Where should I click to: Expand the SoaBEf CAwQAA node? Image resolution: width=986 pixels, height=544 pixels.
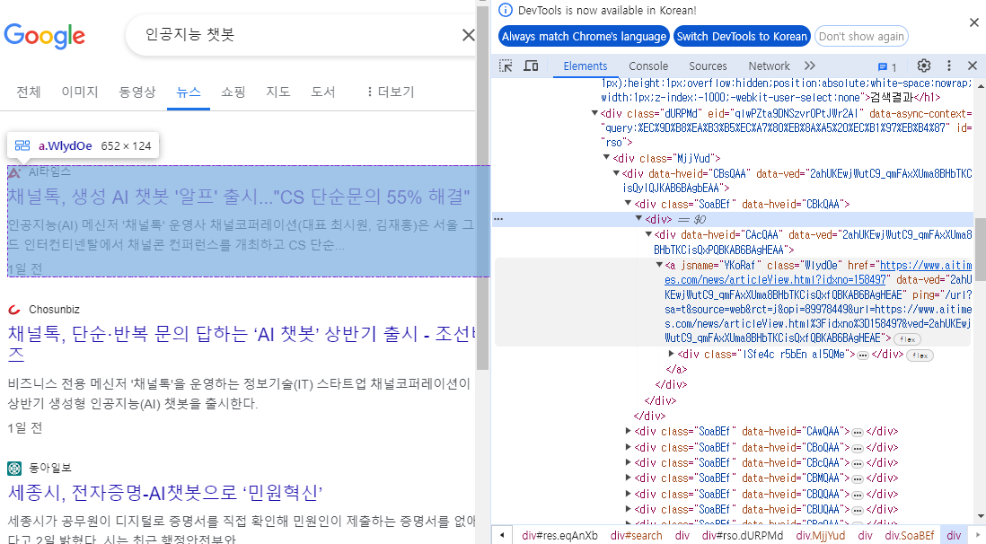[x=628, y=431]
